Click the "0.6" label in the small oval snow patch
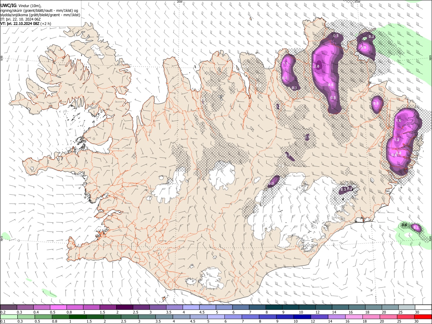The height and width of the screenshot is (324, 432). 376,103
